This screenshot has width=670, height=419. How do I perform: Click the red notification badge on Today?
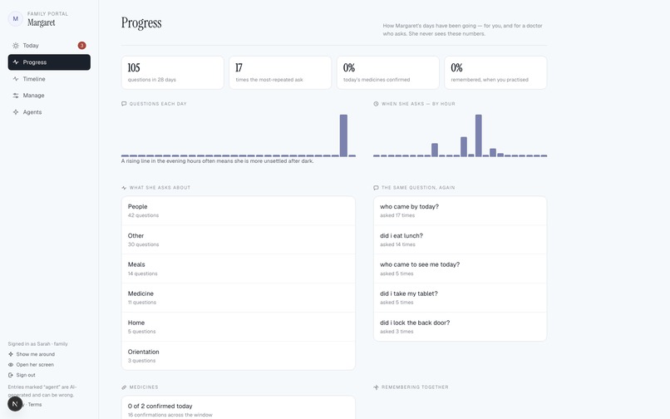(81, 46)
